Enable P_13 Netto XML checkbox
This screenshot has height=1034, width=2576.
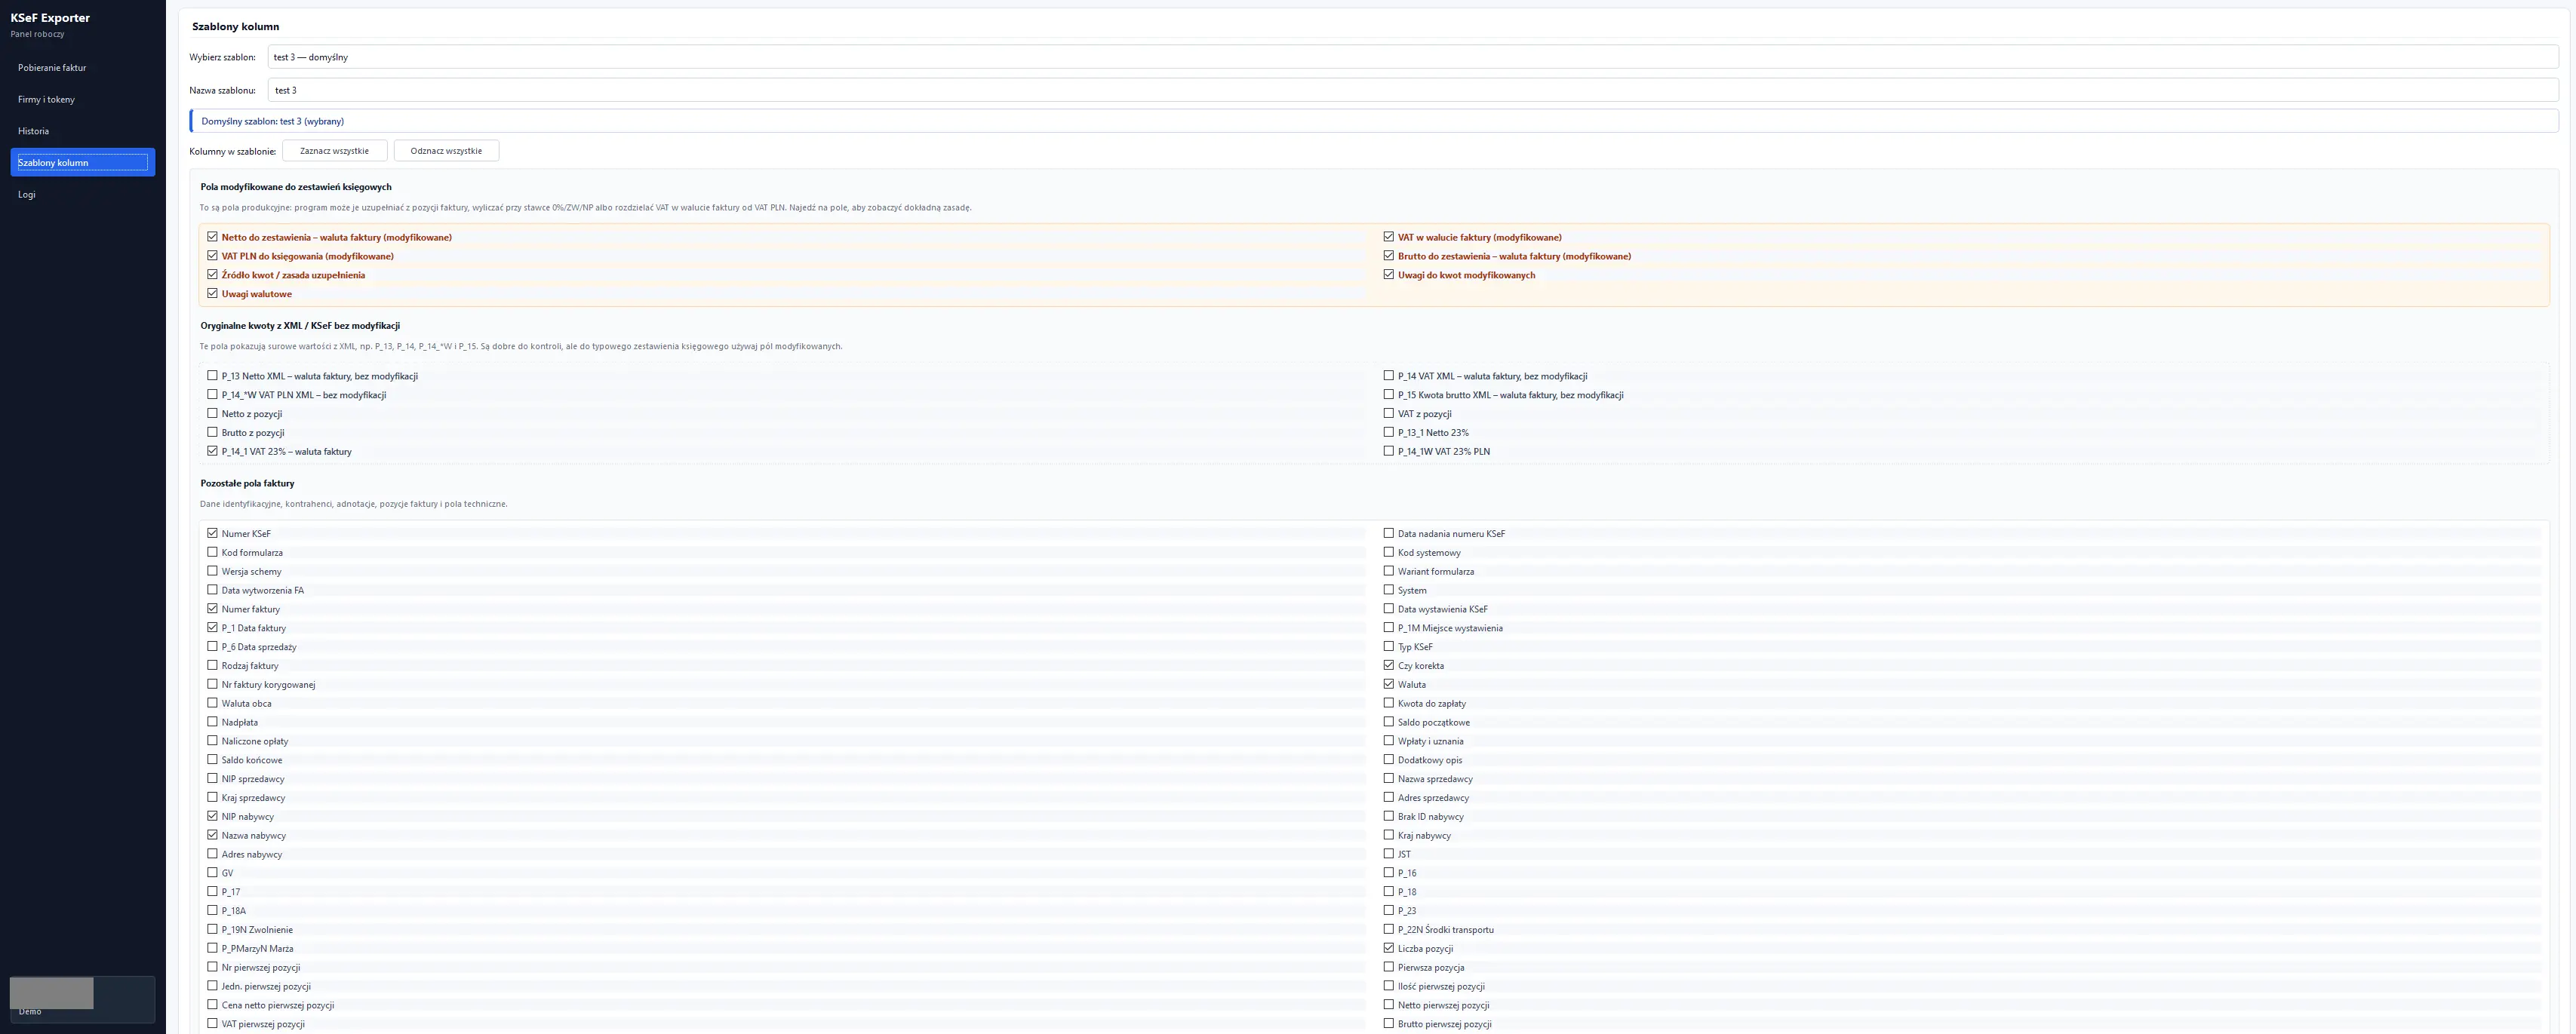point(212,376)
